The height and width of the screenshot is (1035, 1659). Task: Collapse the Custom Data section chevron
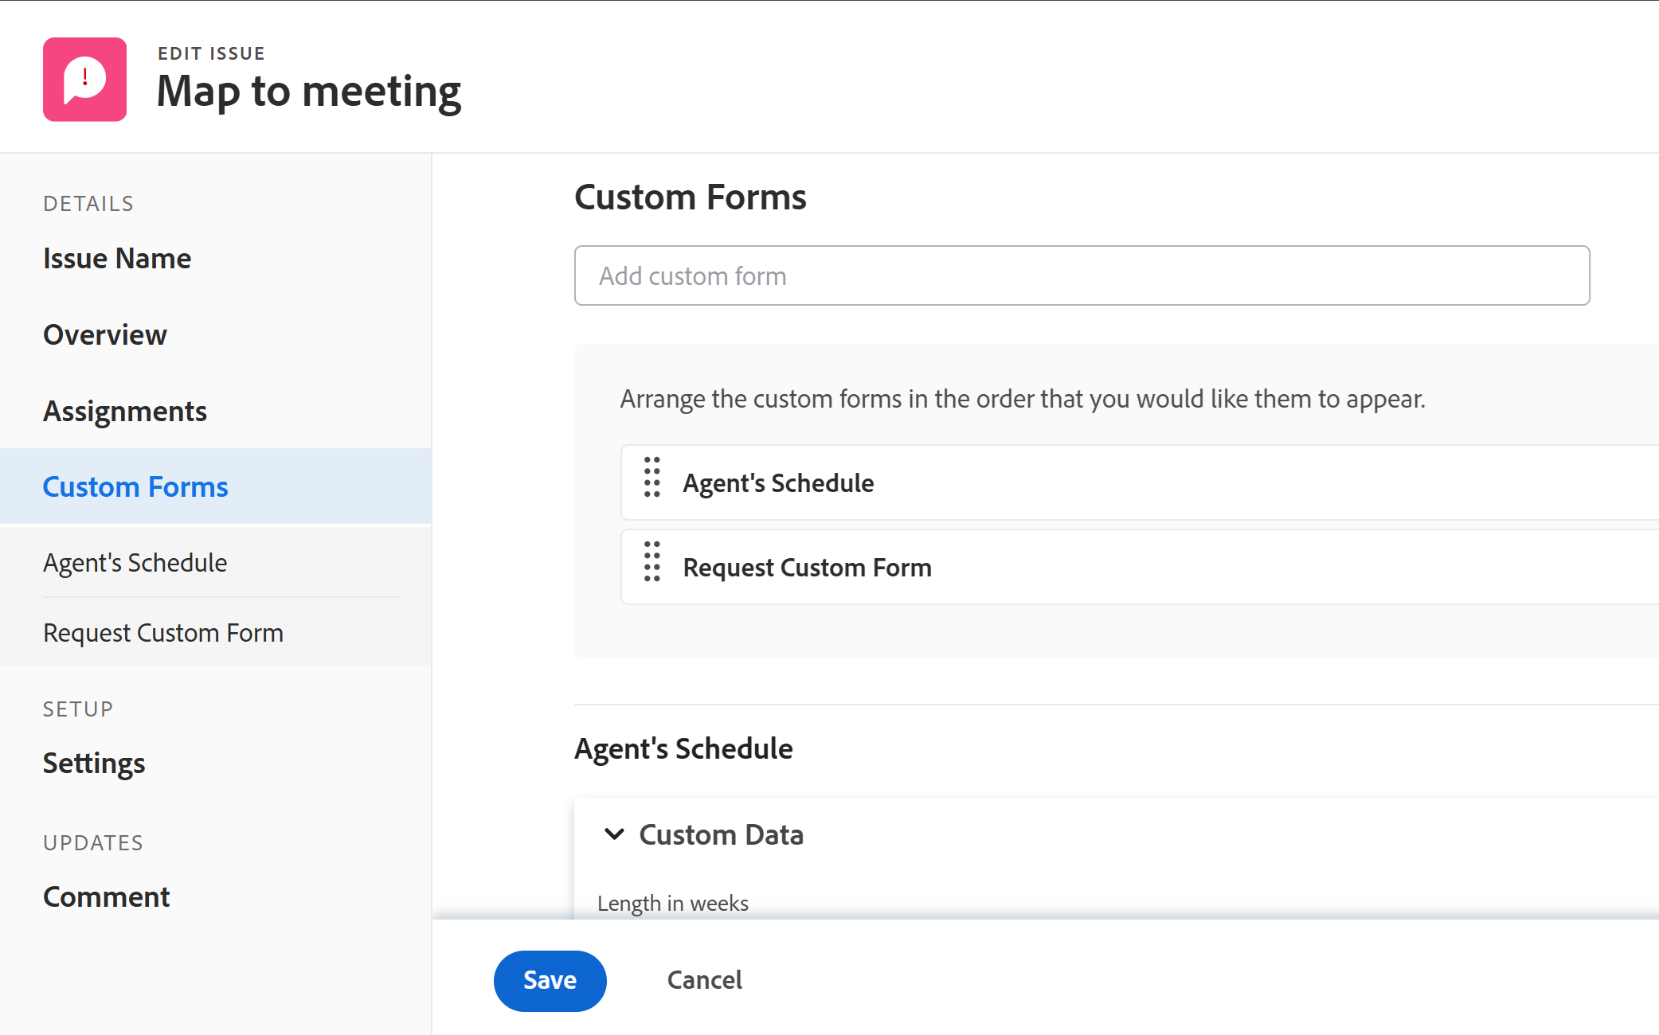point(614,834)
